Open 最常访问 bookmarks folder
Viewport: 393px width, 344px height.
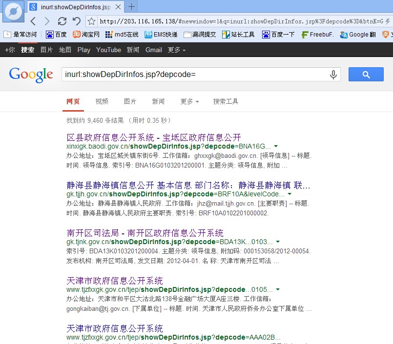click(21, 35)
